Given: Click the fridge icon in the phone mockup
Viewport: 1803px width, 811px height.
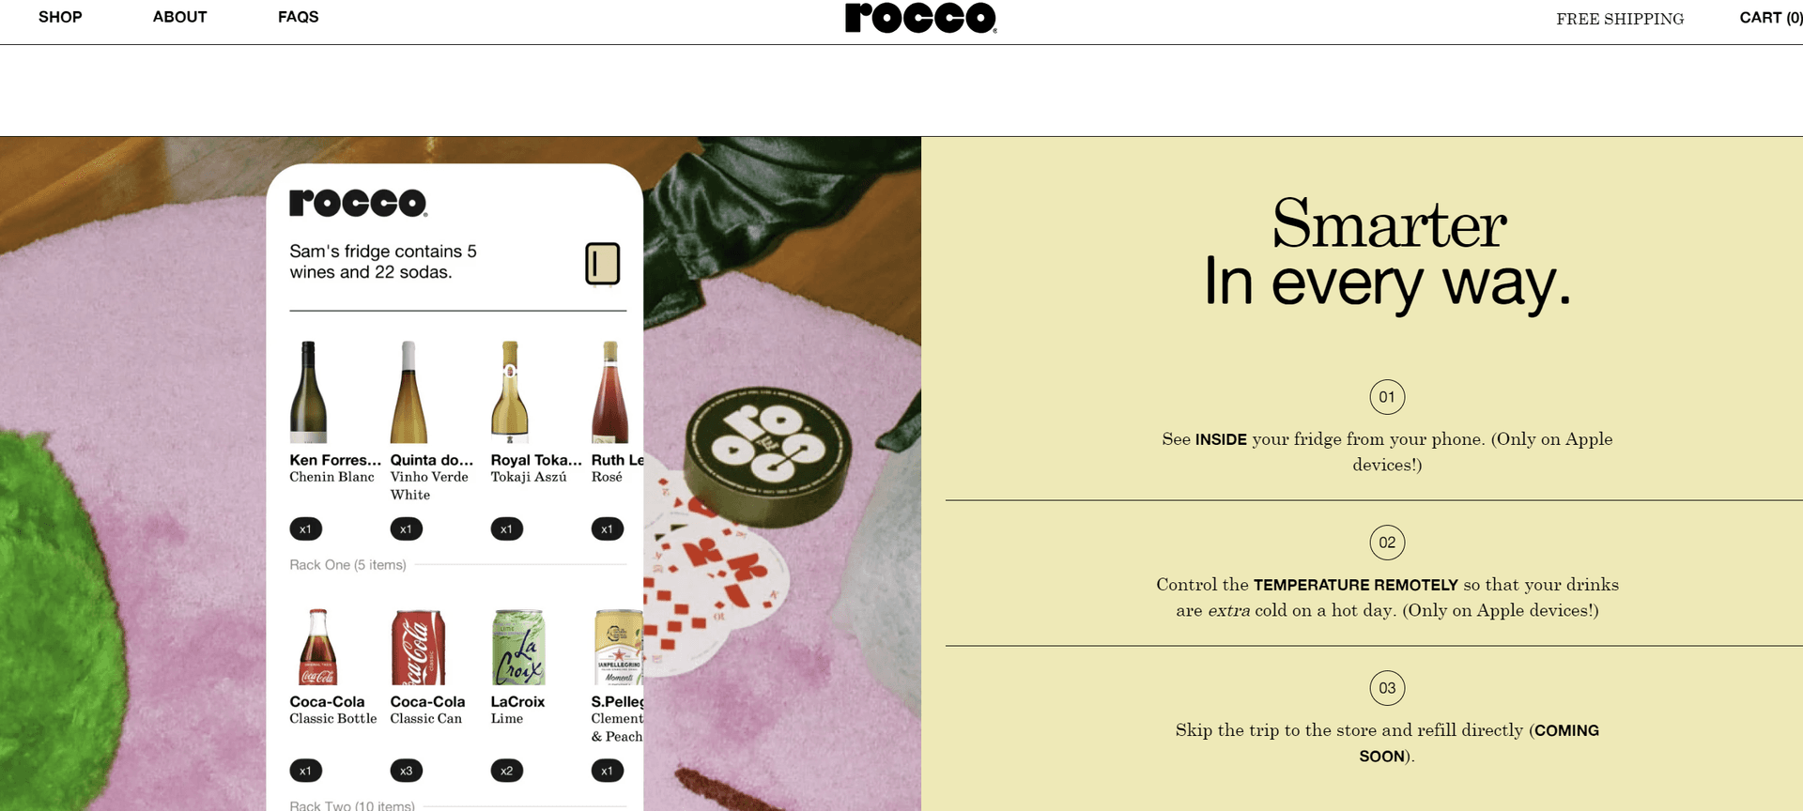Looking at the screenshot, I should pos(603,264).
